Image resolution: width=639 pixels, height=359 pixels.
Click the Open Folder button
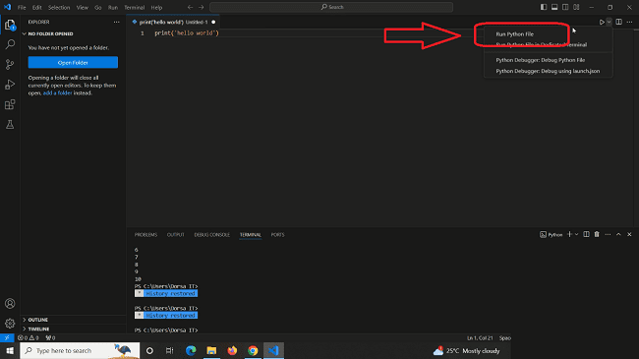coord(73,62)
